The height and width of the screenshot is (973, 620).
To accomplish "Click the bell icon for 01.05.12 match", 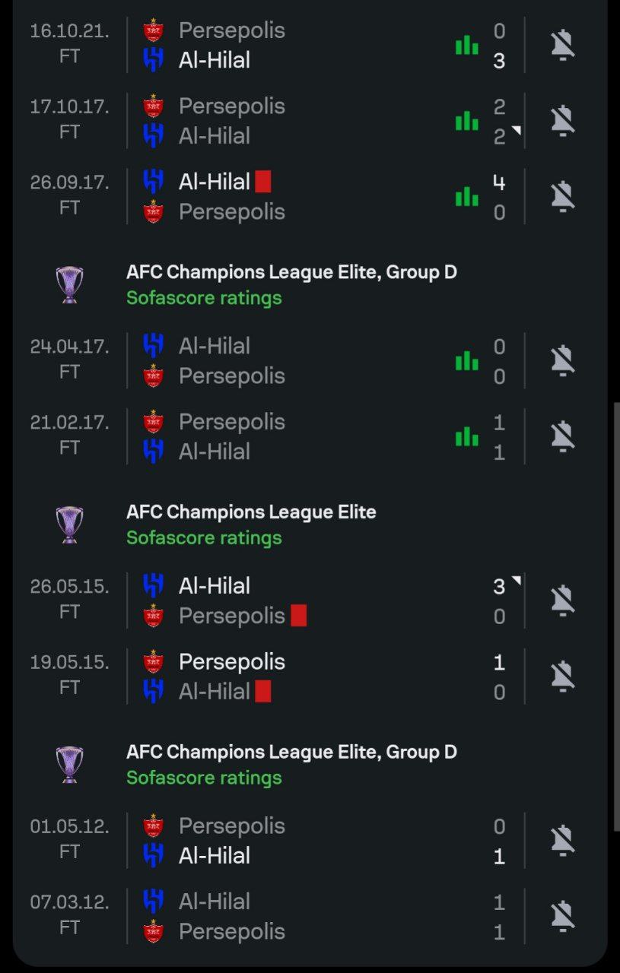I will point(562,841).
